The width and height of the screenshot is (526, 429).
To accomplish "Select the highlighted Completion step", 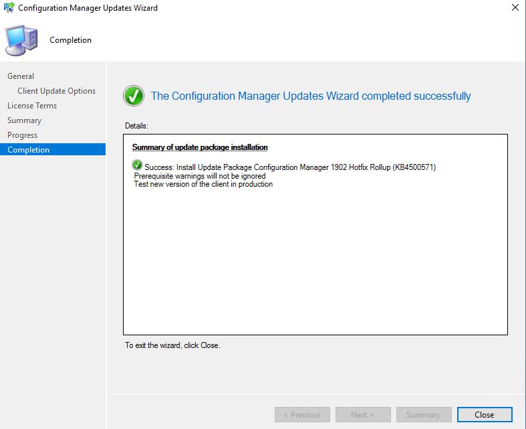I will click(x=53, y=149).
